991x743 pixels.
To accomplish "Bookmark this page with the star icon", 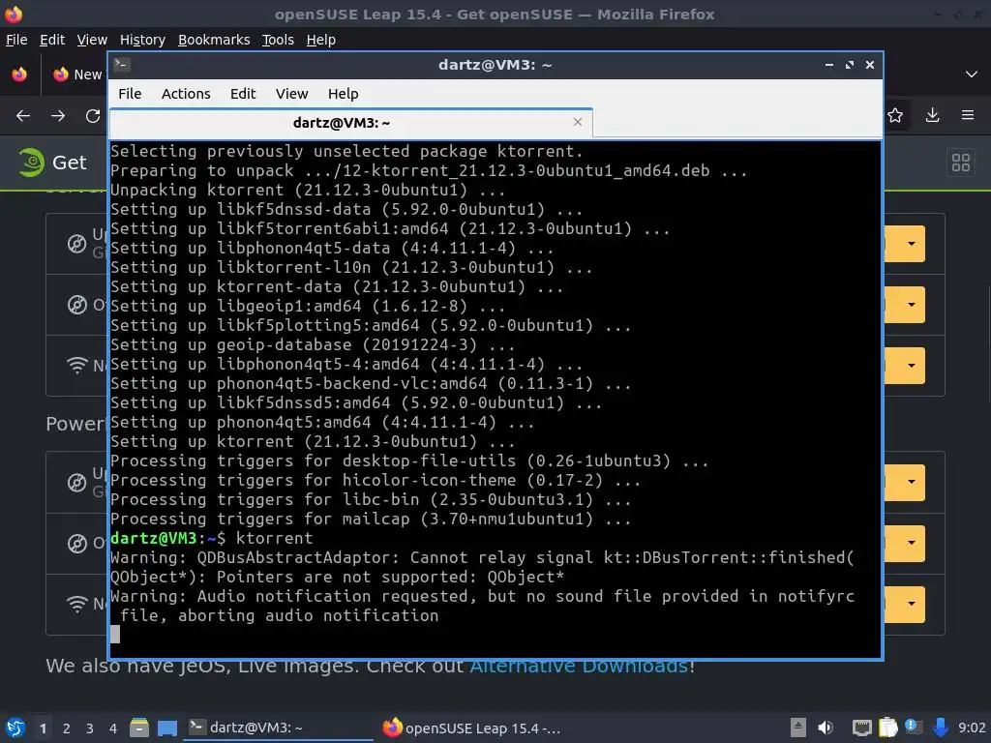I will pyautogui.click(x=895, y=115).
